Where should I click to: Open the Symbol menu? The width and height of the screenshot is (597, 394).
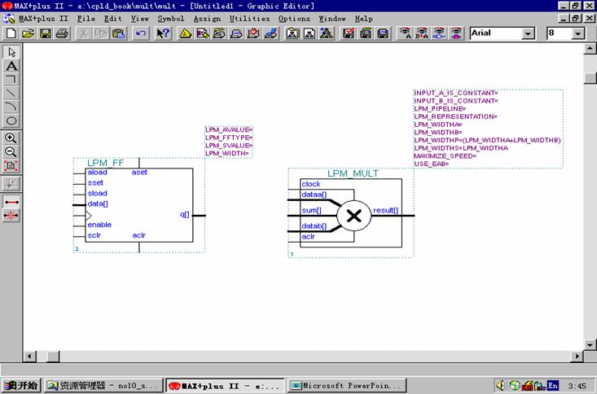pos(171,18)
